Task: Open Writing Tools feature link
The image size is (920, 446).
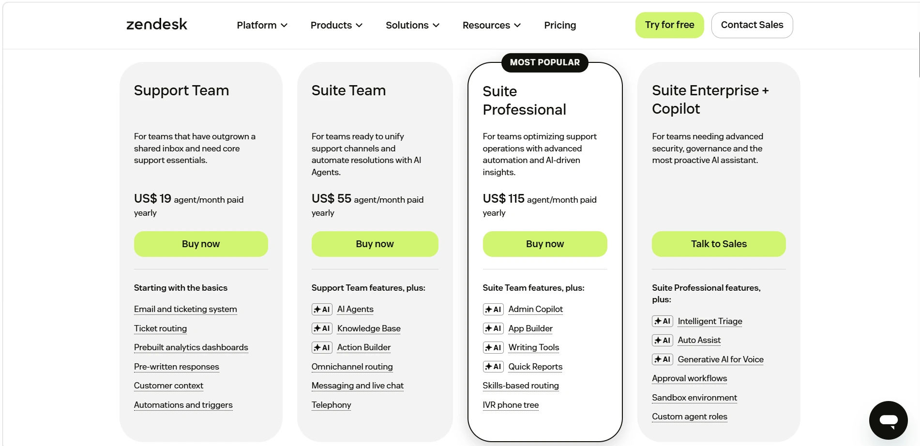Action: click(x=533, y=347)
